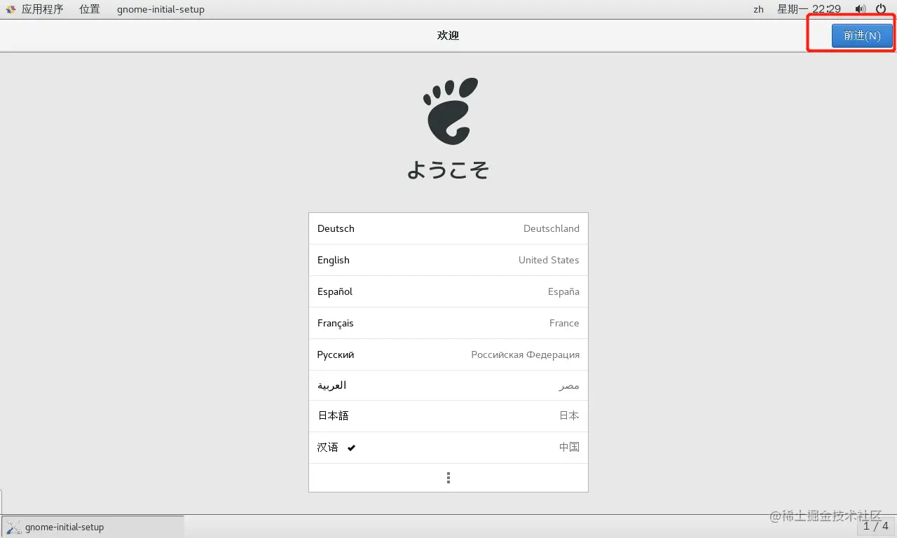Image resolution: width=897 pixels, height=538 pixels.
Task: Select Deutsch language row
Action: tap(448, 228)
